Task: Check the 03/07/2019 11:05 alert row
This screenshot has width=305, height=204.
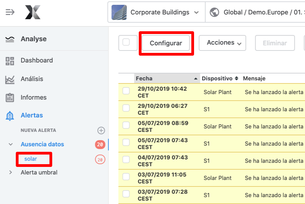Action: pos(126,177)
